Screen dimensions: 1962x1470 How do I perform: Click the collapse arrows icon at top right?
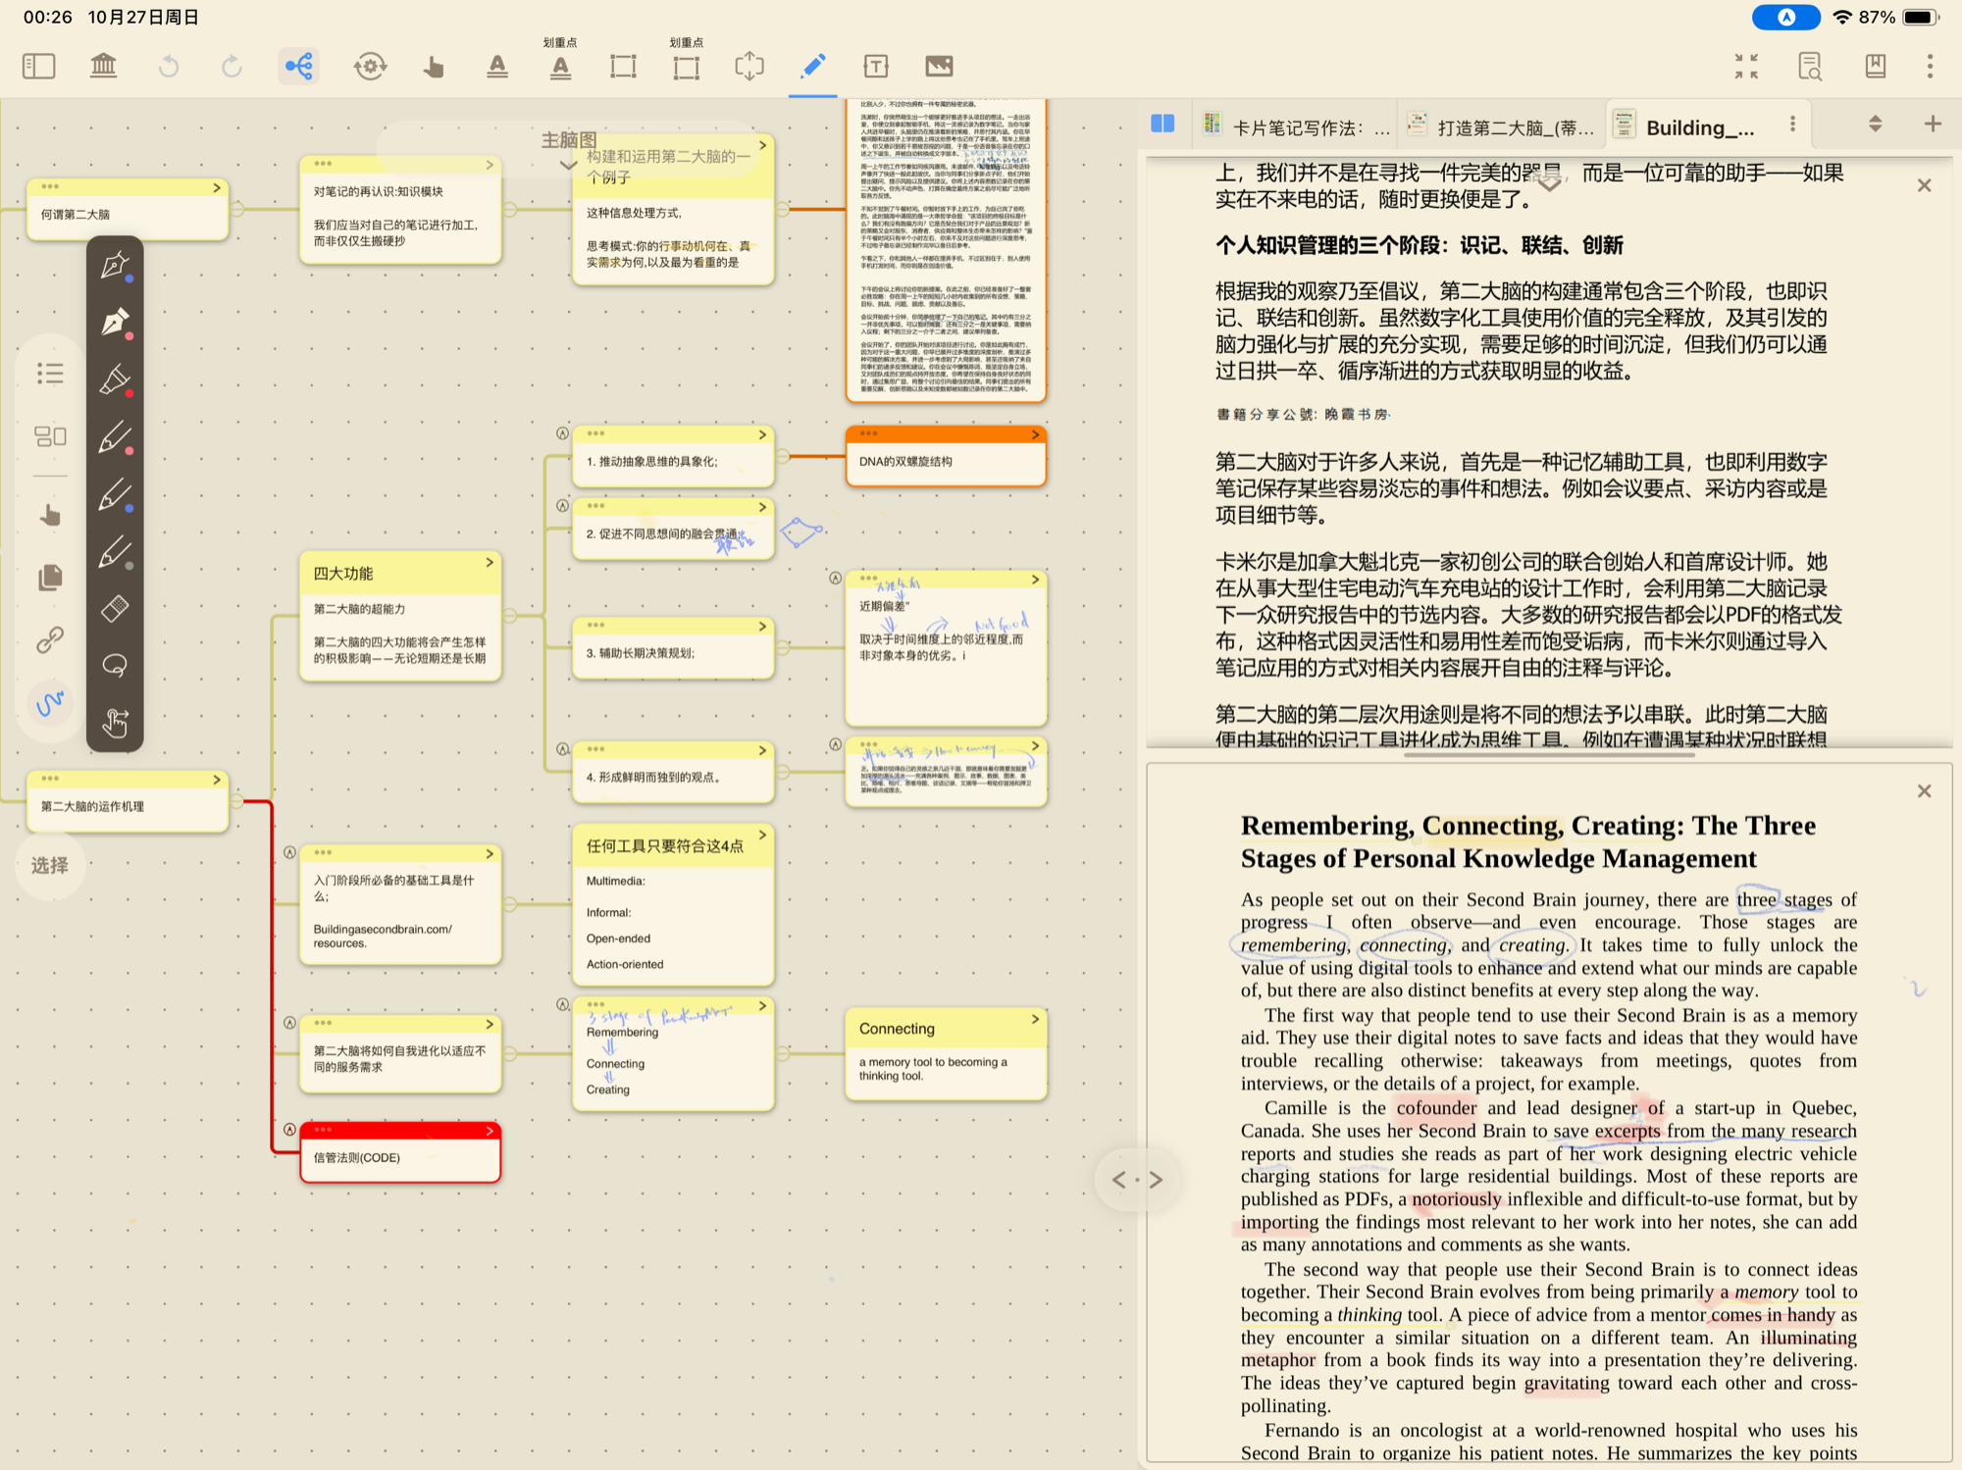(x=1746, y=67)
